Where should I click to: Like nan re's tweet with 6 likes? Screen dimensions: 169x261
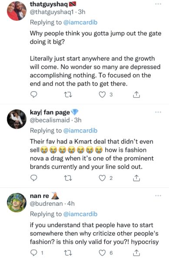click(102, 253)
